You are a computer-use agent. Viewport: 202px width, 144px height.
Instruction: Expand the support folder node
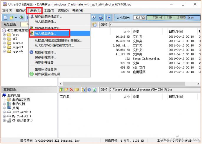4,47
